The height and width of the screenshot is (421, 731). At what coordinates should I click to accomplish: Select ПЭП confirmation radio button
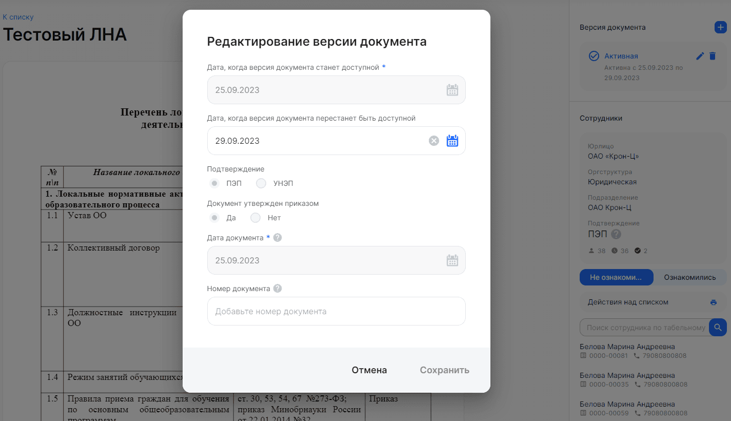[214, 183]
